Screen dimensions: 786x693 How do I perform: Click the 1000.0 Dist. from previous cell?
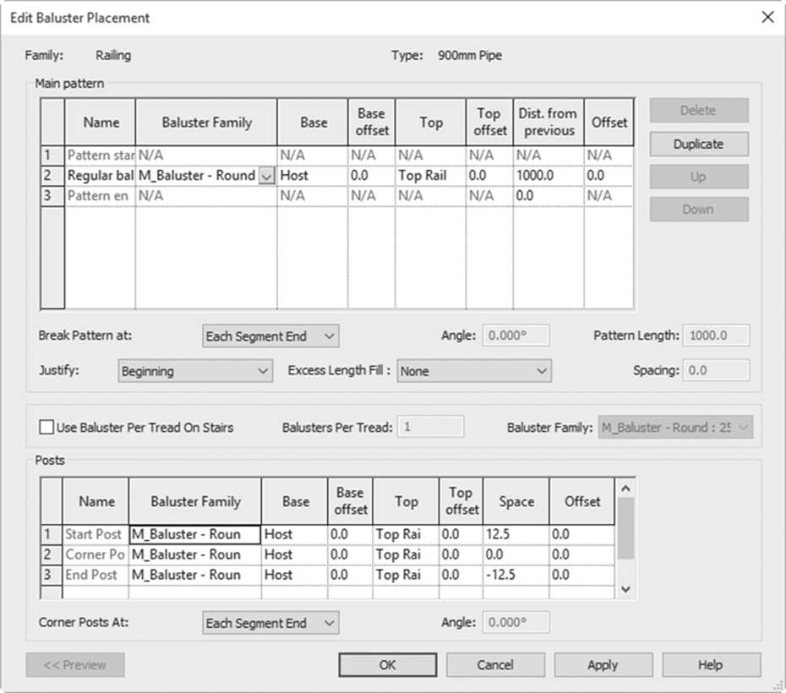click(549, 176)
